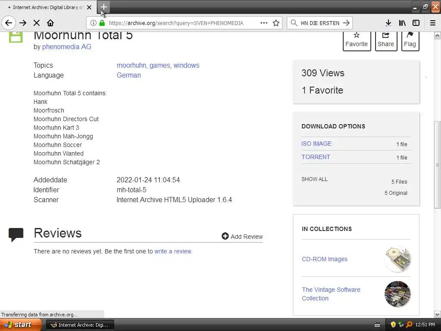The height and width of the screenshot is (331, 441).
Task: Open the browser home page
Action: pyautogui.click(x=50, y=23)
